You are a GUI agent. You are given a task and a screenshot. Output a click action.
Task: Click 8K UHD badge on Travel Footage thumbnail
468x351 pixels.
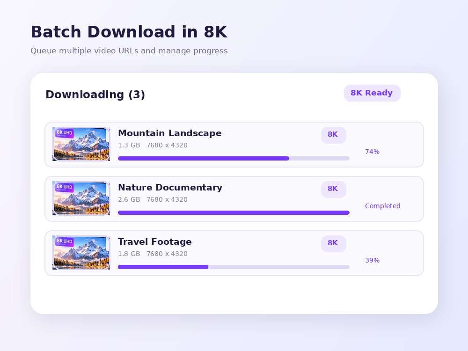pos(65,241)
